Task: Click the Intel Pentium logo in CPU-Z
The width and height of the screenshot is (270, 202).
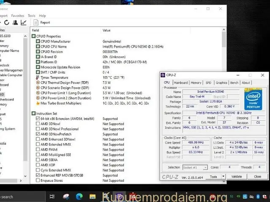Action: 252,98
